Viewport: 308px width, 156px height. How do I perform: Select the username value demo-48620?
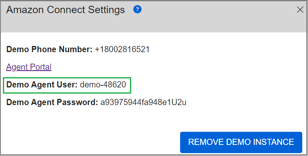pyautogui.click(x=103, y=85)
